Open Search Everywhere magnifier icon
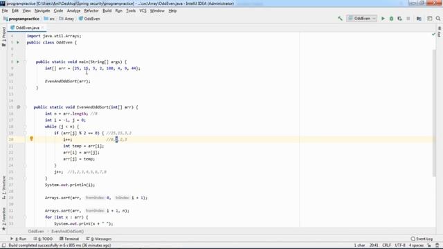 [x=438, y=19]
